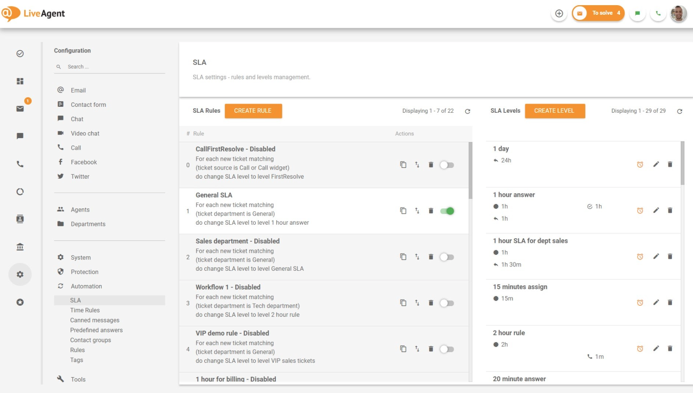693x393 pixels.
Task: Open the Customers contacts panel in the sidebar
Action: pyautogui.click(x=20, y=219)
